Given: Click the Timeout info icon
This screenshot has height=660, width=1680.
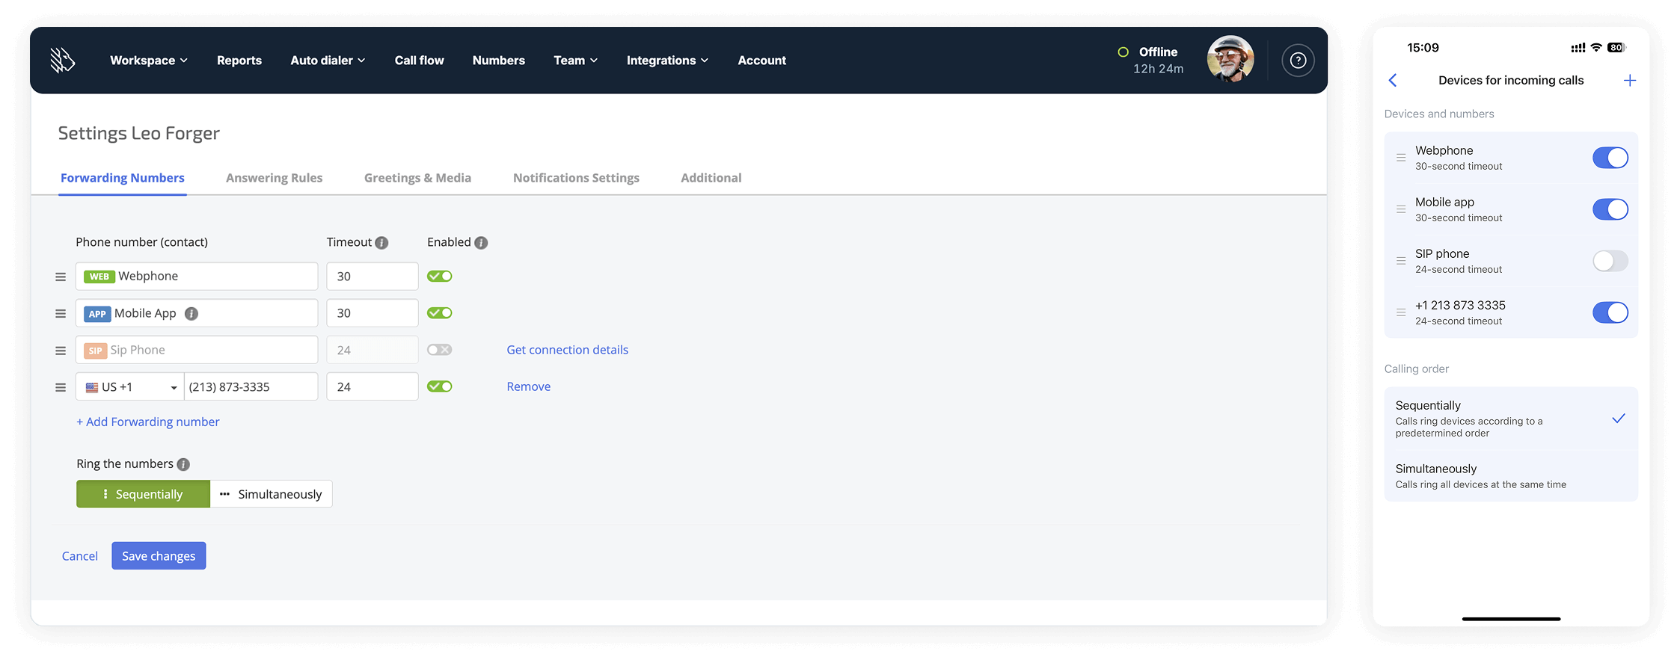Looking at the screenshot, I should click(381, 243).
